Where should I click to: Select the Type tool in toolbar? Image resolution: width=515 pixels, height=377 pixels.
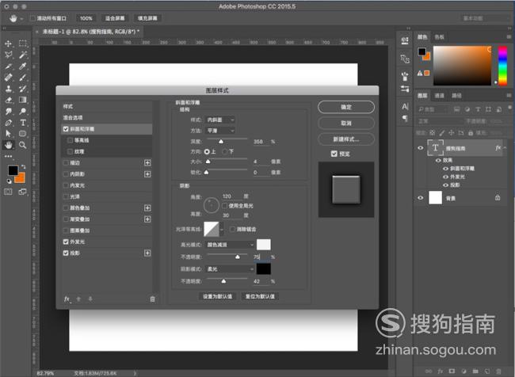click(x=23, y=123)
